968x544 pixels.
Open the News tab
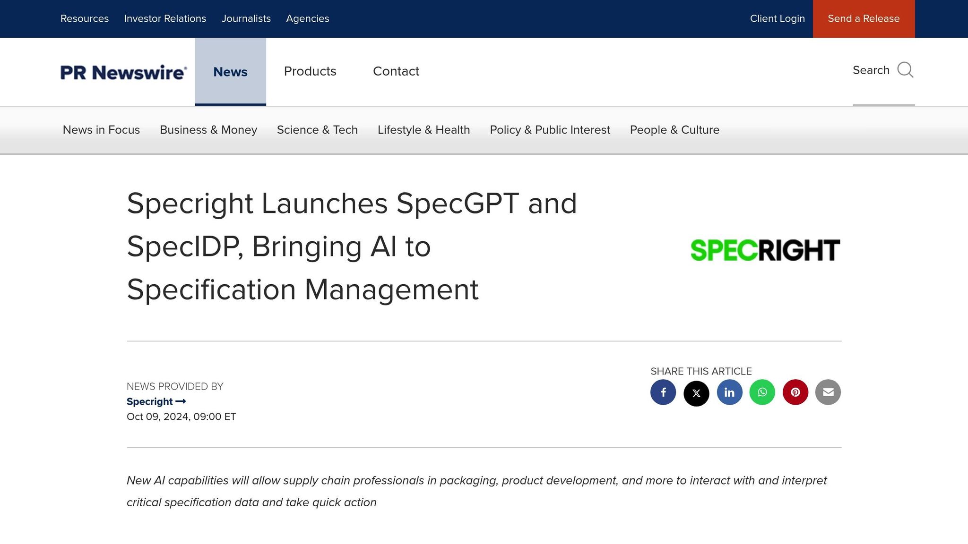pos(230,72)
